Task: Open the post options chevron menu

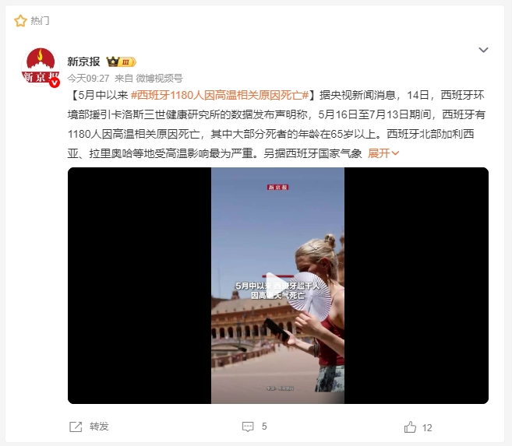Action: point(483,50)
